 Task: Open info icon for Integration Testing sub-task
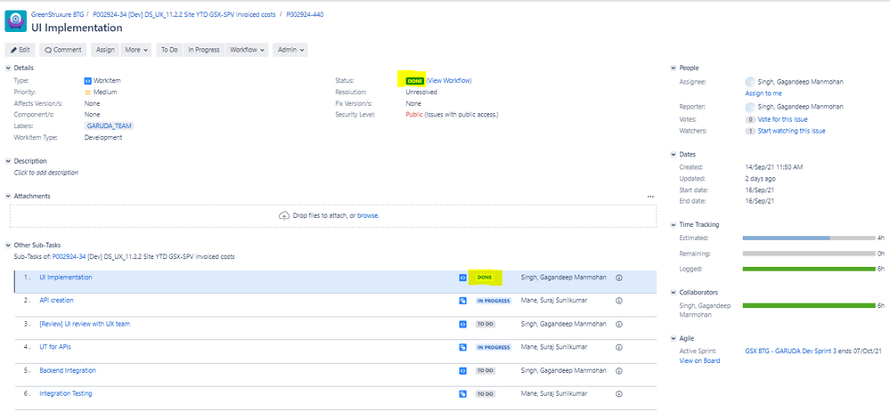(619, 394)
